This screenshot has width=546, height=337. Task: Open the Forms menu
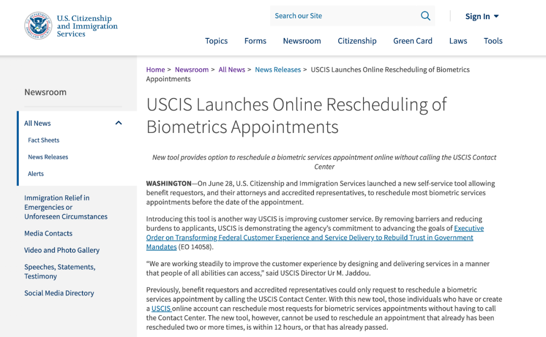point(255,41)
